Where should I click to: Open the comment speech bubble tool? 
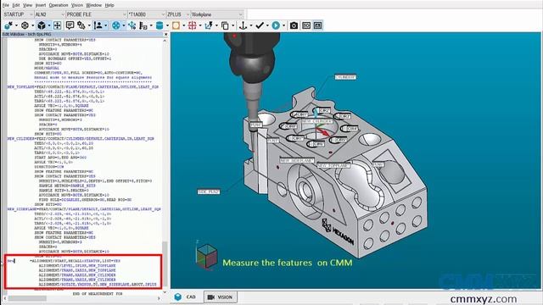tap(70, 25)
